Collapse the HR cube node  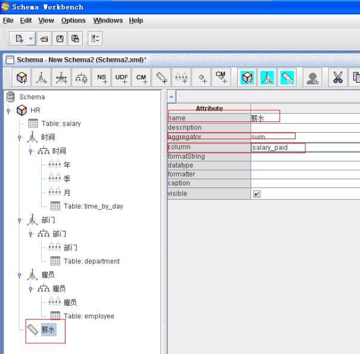[x=8, y=111]
